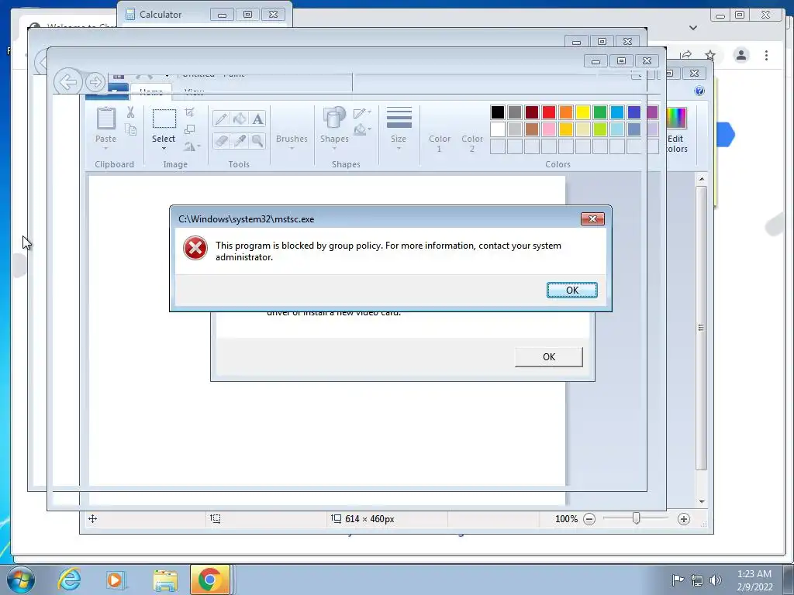
Task: Select the Color 2 button in Paint
Action: tap(472, 129)
